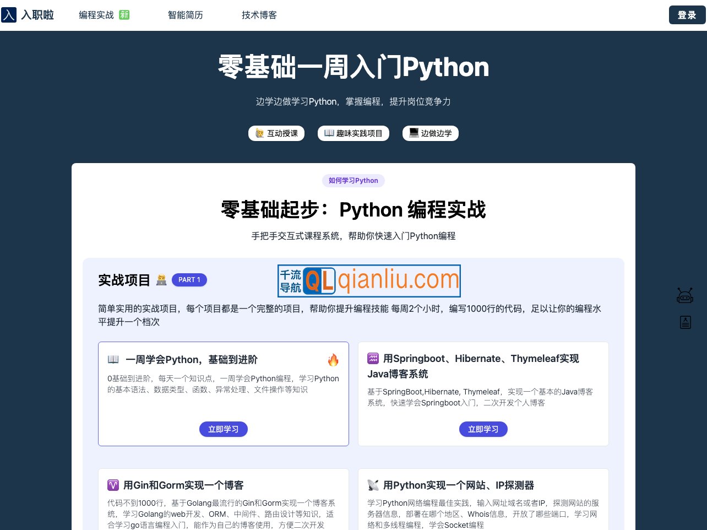Click the book icon beside 一周学会Python title
Viewport: 707px width, 530px height.
[112, 359]
